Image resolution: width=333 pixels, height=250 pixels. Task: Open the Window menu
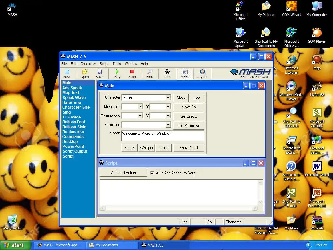point(131,64)
